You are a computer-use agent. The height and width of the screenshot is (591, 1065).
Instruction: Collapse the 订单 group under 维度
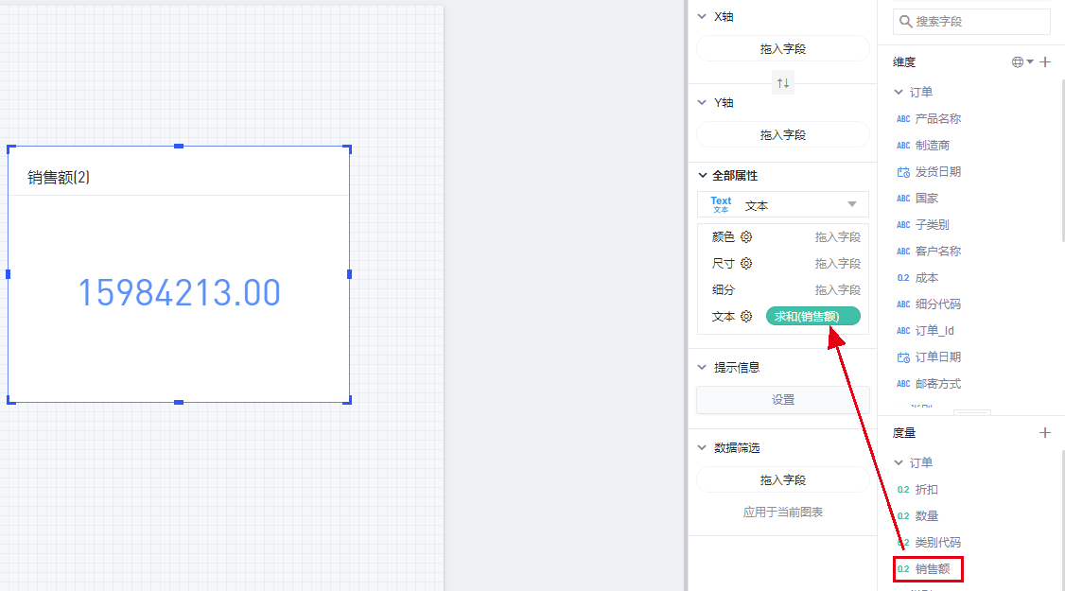point(899,93)
